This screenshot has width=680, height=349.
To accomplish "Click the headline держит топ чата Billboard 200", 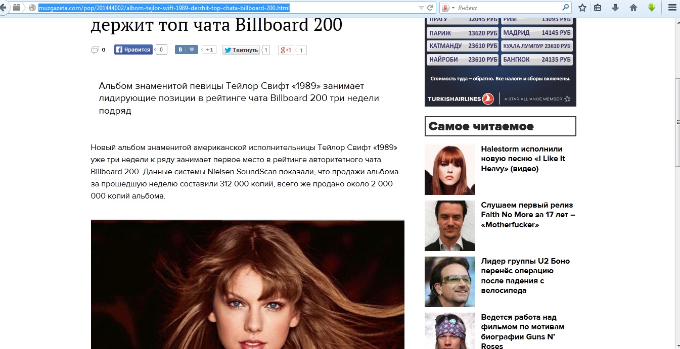I will [216, 24].
